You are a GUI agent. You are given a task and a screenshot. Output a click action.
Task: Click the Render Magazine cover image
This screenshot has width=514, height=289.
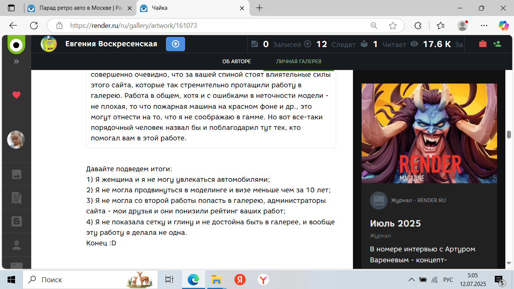429,133
